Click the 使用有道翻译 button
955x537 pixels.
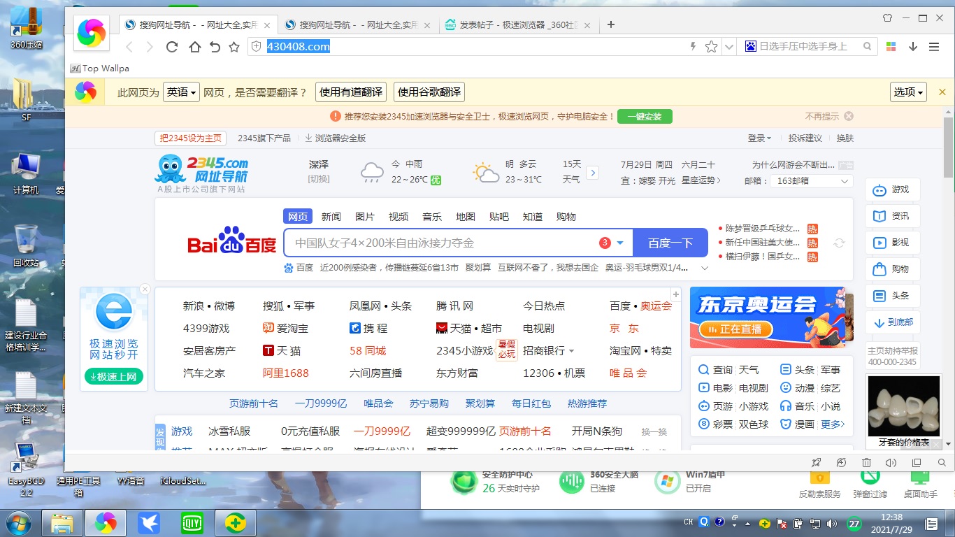(x=351, y=92)
